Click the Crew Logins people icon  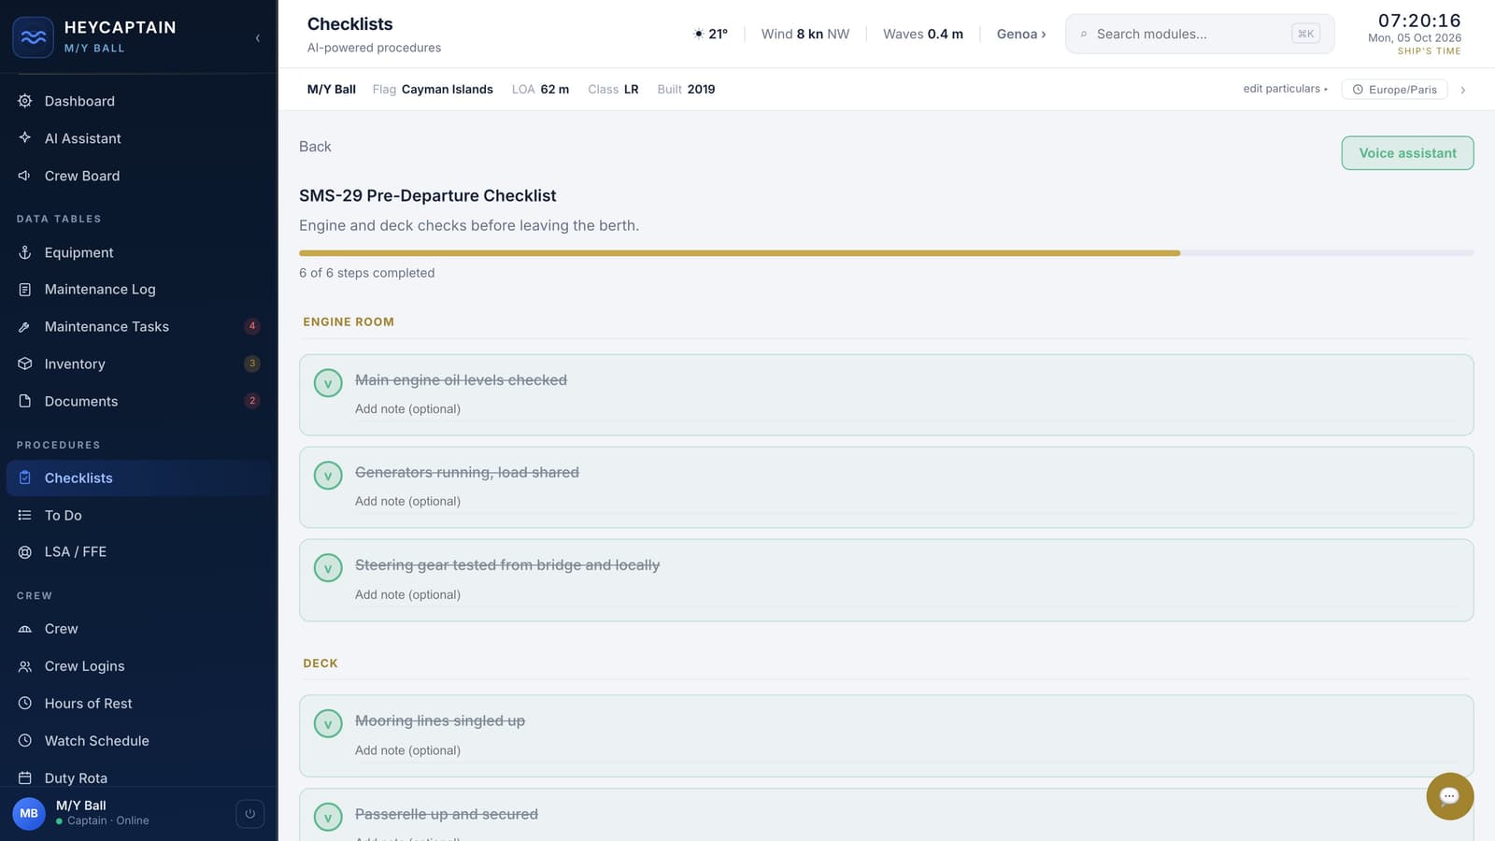coord(25,666)
